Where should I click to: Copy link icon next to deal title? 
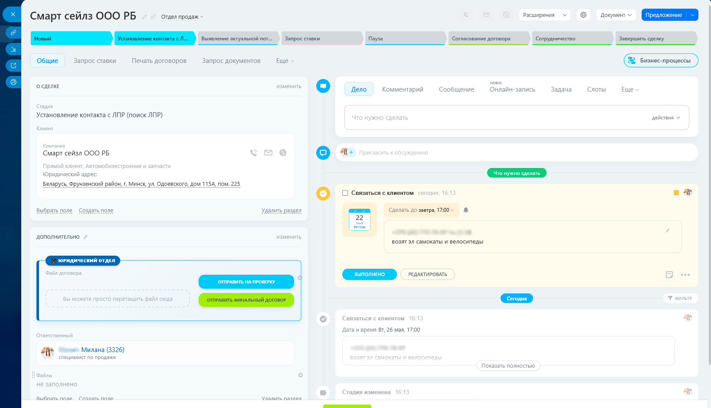153,17
